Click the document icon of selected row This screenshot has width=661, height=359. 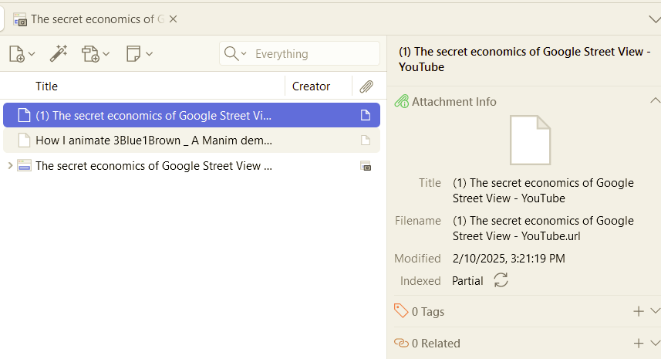pos(24,115)
